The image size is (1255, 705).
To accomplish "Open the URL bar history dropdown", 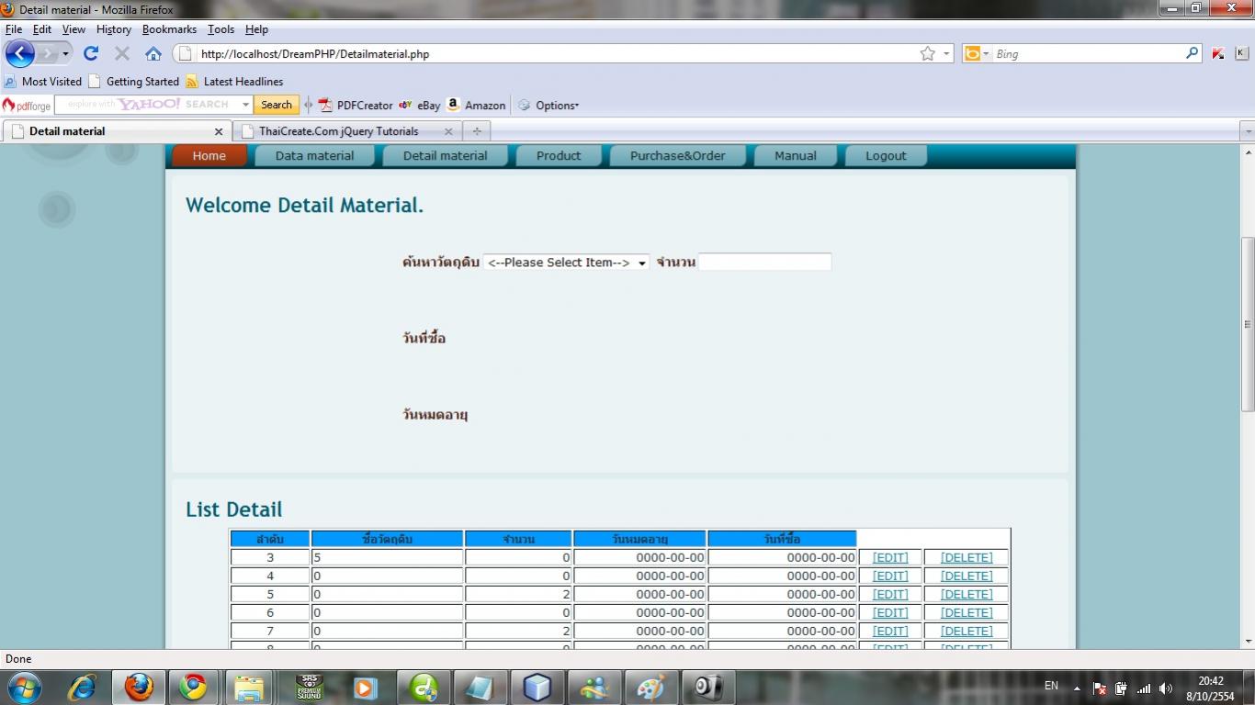I will click(x=947, y=54).
